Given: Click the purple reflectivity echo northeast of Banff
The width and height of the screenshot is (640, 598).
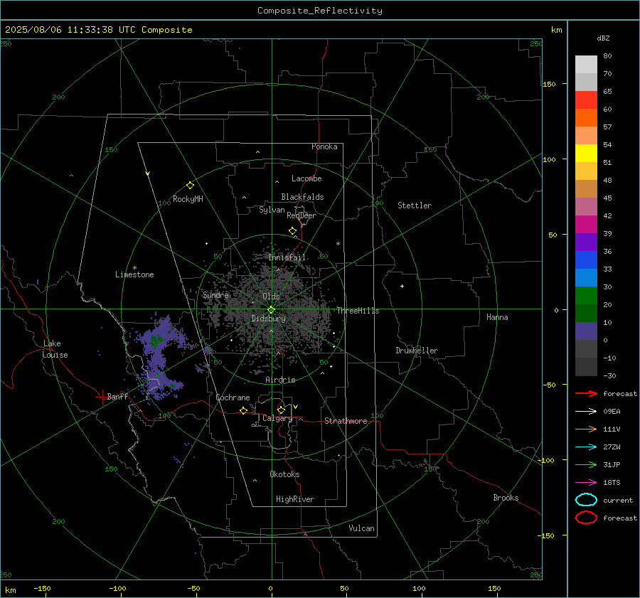Looking at the screenshot, I should 158,357.
